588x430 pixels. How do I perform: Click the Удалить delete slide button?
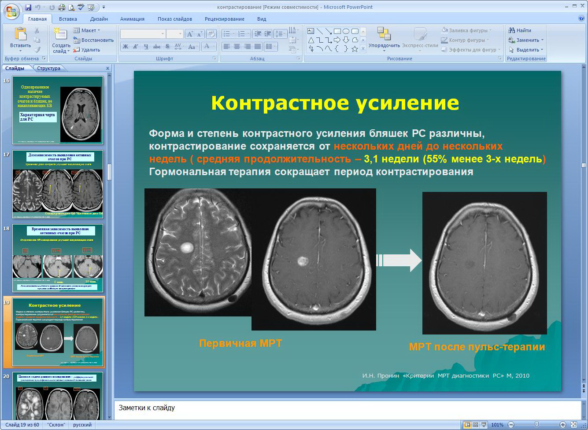click(87, 50)
